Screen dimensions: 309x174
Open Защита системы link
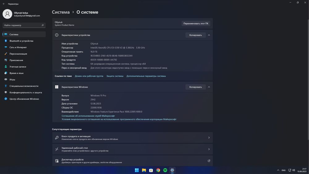click(x=115, y=76)
